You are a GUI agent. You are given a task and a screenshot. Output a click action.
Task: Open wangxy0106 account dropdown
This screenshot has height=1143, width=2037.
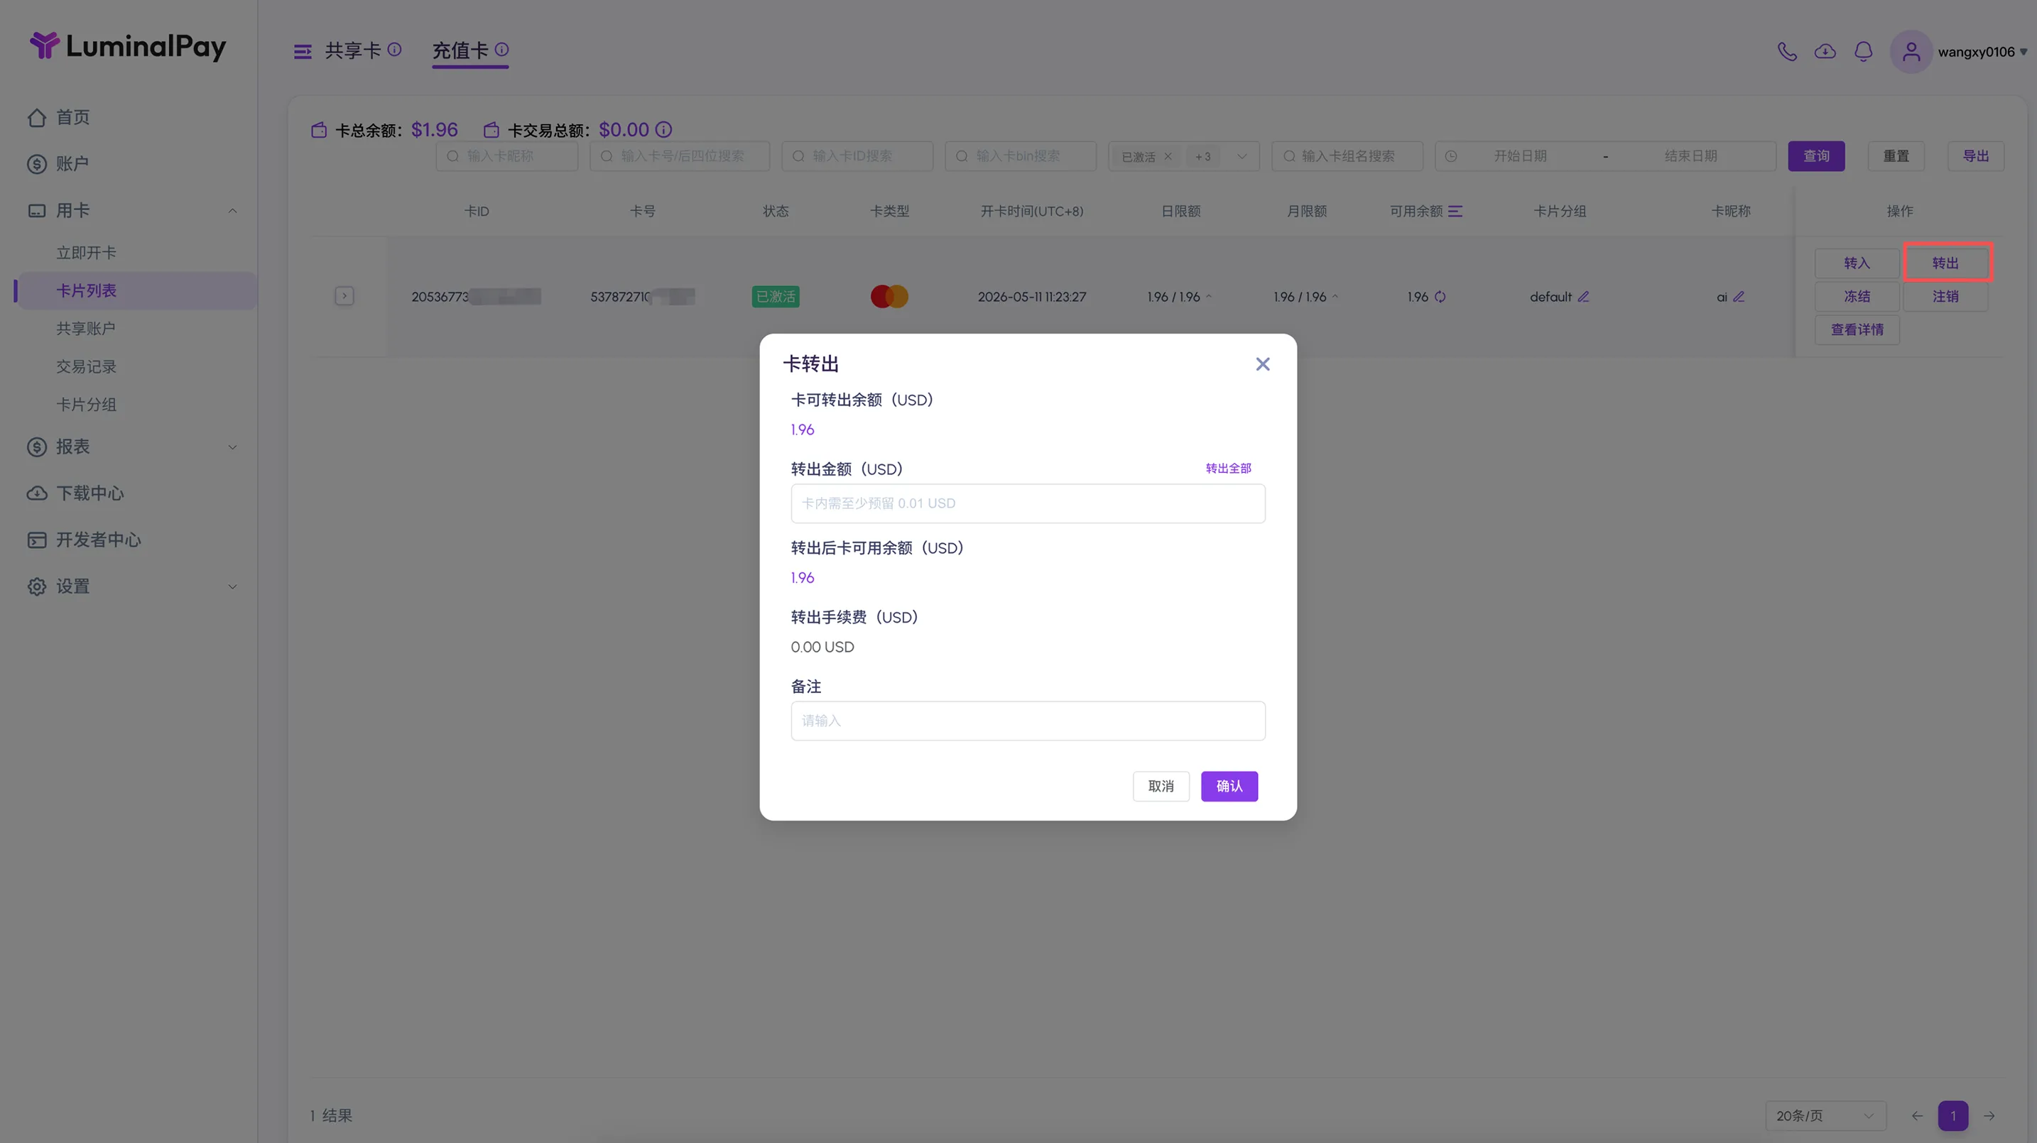(1982, 52)
